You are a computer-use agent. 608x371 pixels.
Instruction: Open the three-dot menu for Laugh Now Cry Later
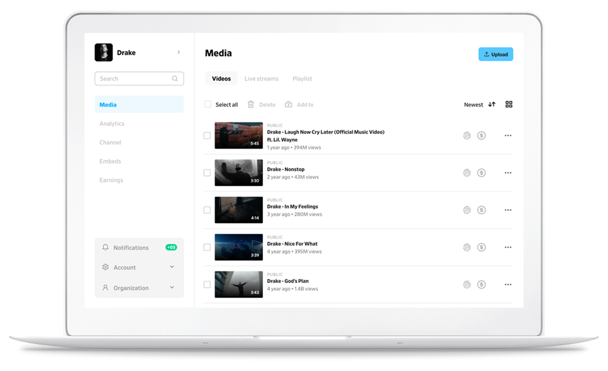pyautogui.click(x=508, y=135)
